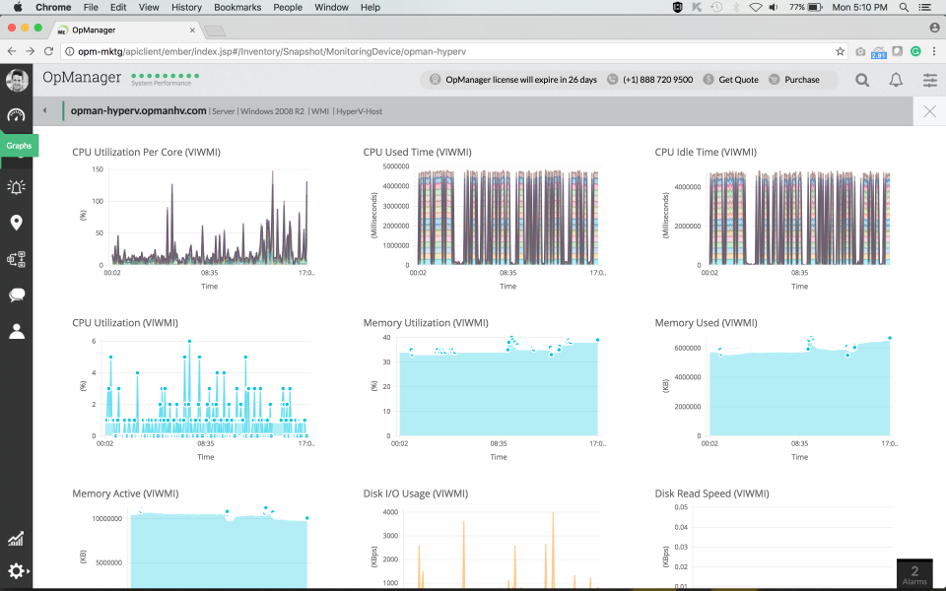The image size is (946, 591).
Task: Click the Get Quote link
Action: (738, 80)
